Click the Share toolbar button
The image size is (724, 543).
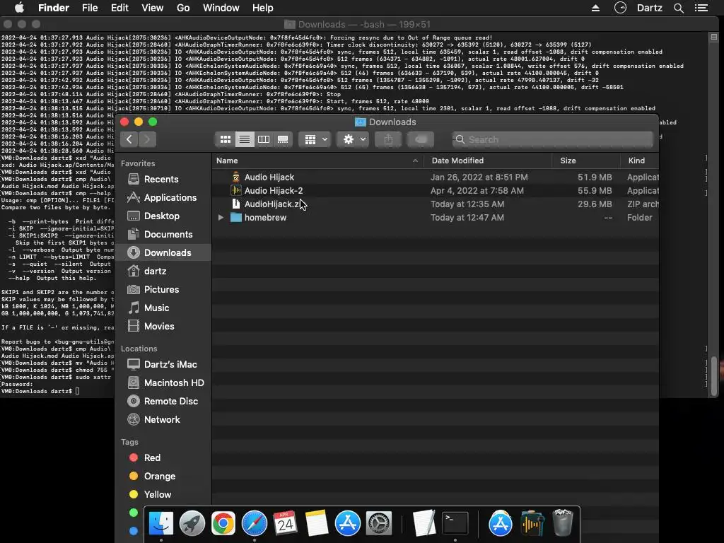coord(388,139)
